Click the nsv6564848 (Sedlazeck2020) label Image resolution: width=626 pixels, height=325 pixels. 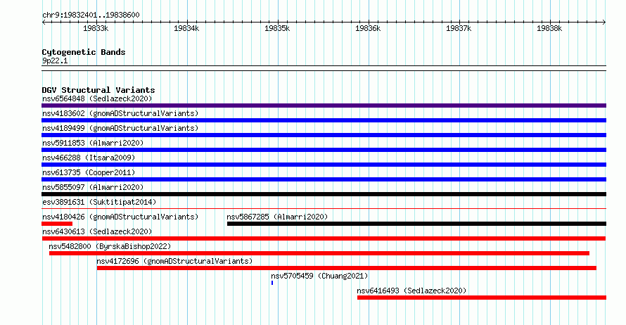point(97,98)
